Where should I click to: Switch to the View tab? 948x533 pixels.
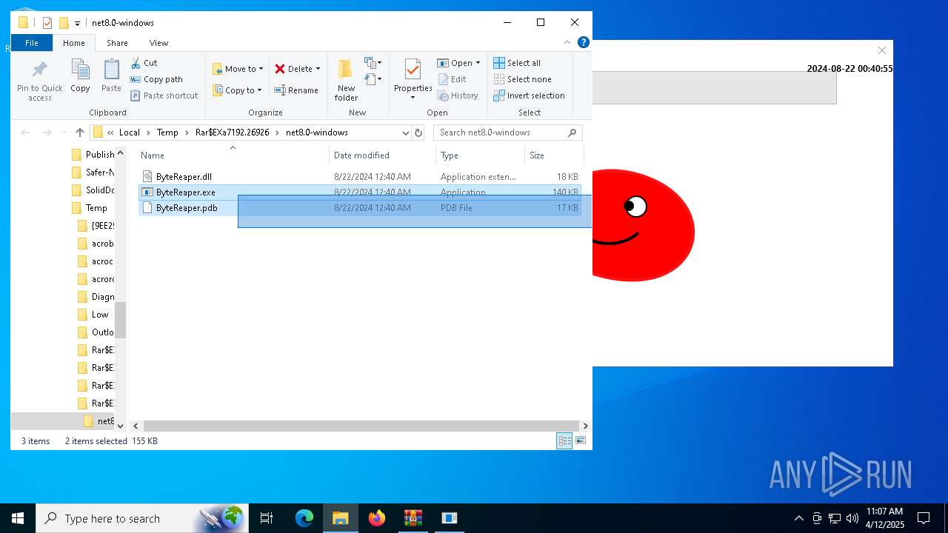(x=158, y=43)
